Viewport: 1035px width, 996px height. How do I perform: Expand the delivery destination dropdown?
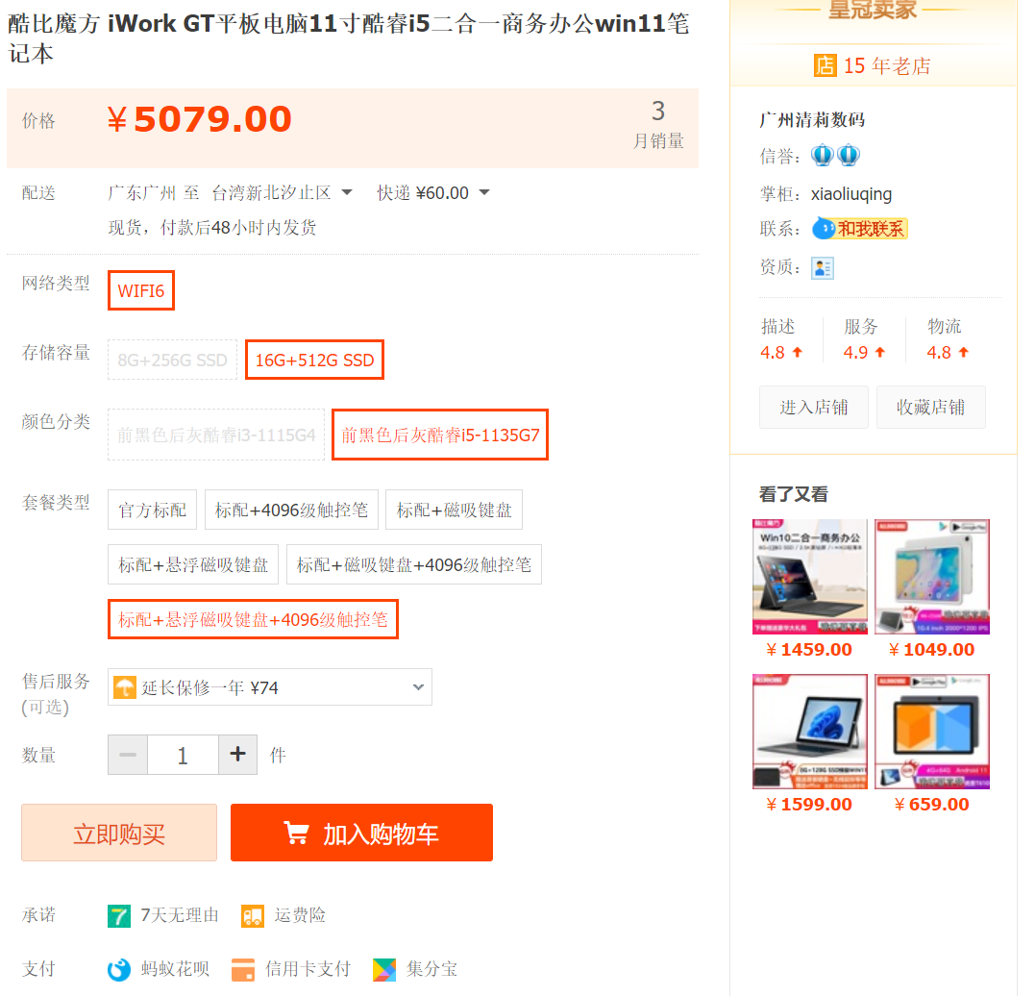pyautogui.click(x=347, y=193)
